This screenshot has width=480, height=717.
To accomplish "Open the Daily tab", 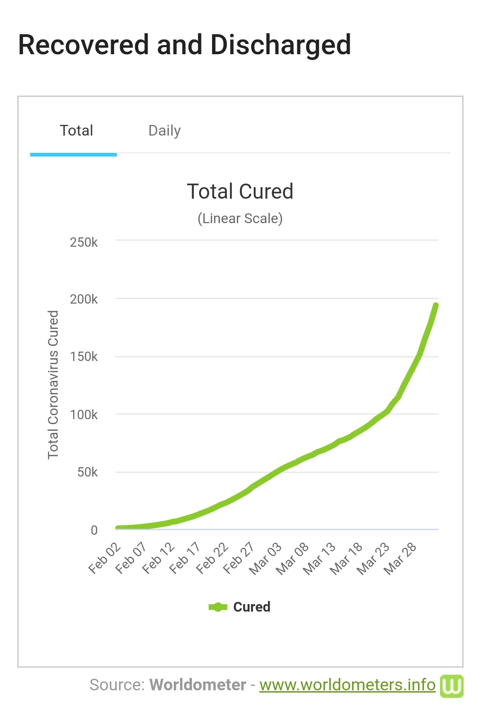I will [x=164, y=131].
